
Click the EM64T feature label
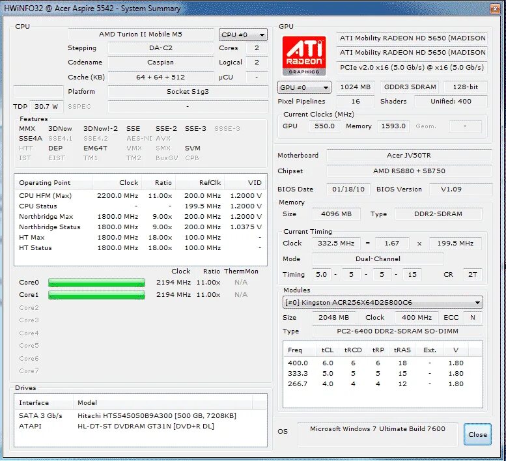[95, 148]
